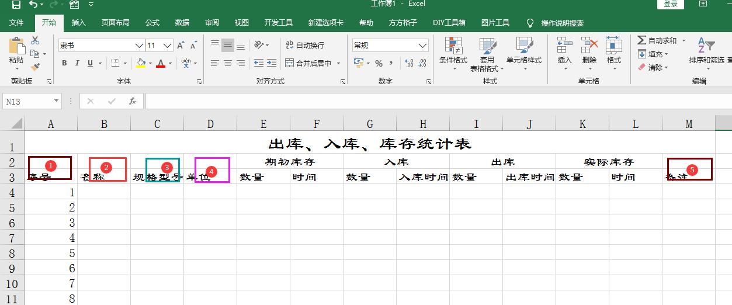Cut selection with the scissors icon
This screenshot has height=305, width=732.
pos(35,40)
